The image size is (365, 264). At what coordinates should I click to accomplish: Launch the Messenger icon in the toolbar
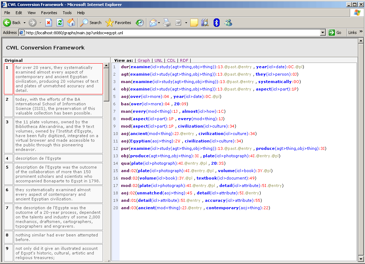click(228, 23)
